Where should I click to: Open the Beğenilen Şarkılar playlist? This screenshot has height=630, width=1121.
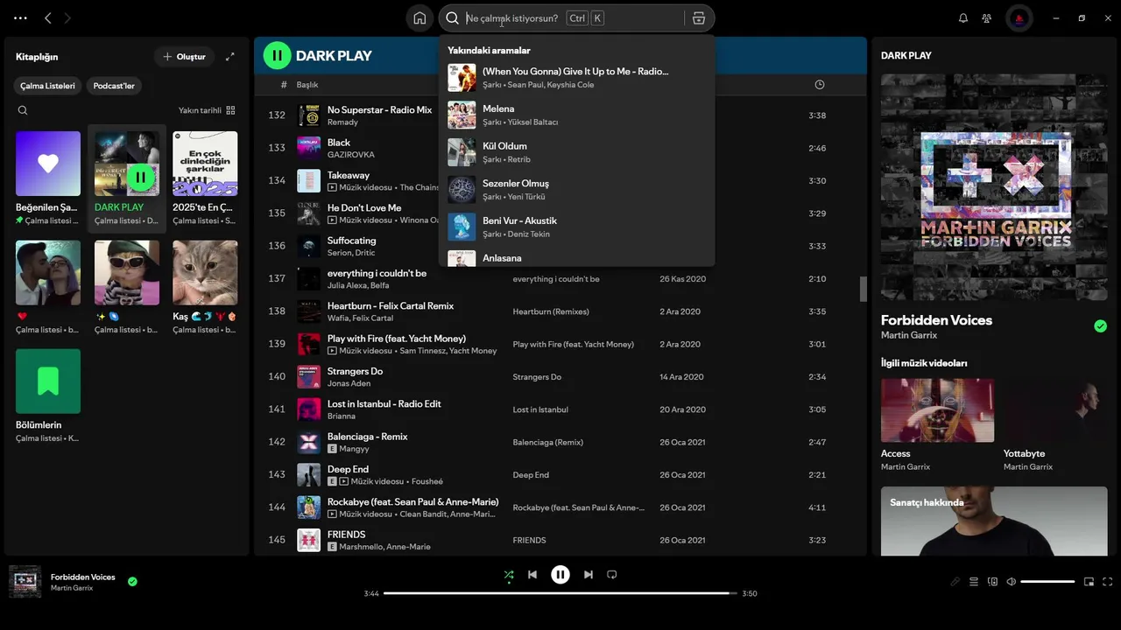[x=48, y=178]
